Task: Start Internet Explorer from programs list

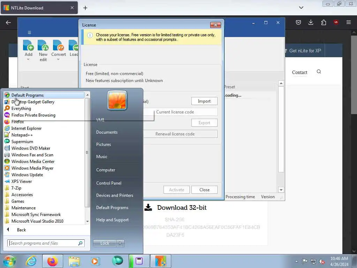Action: pyautogui.click(x=44, y=128)
